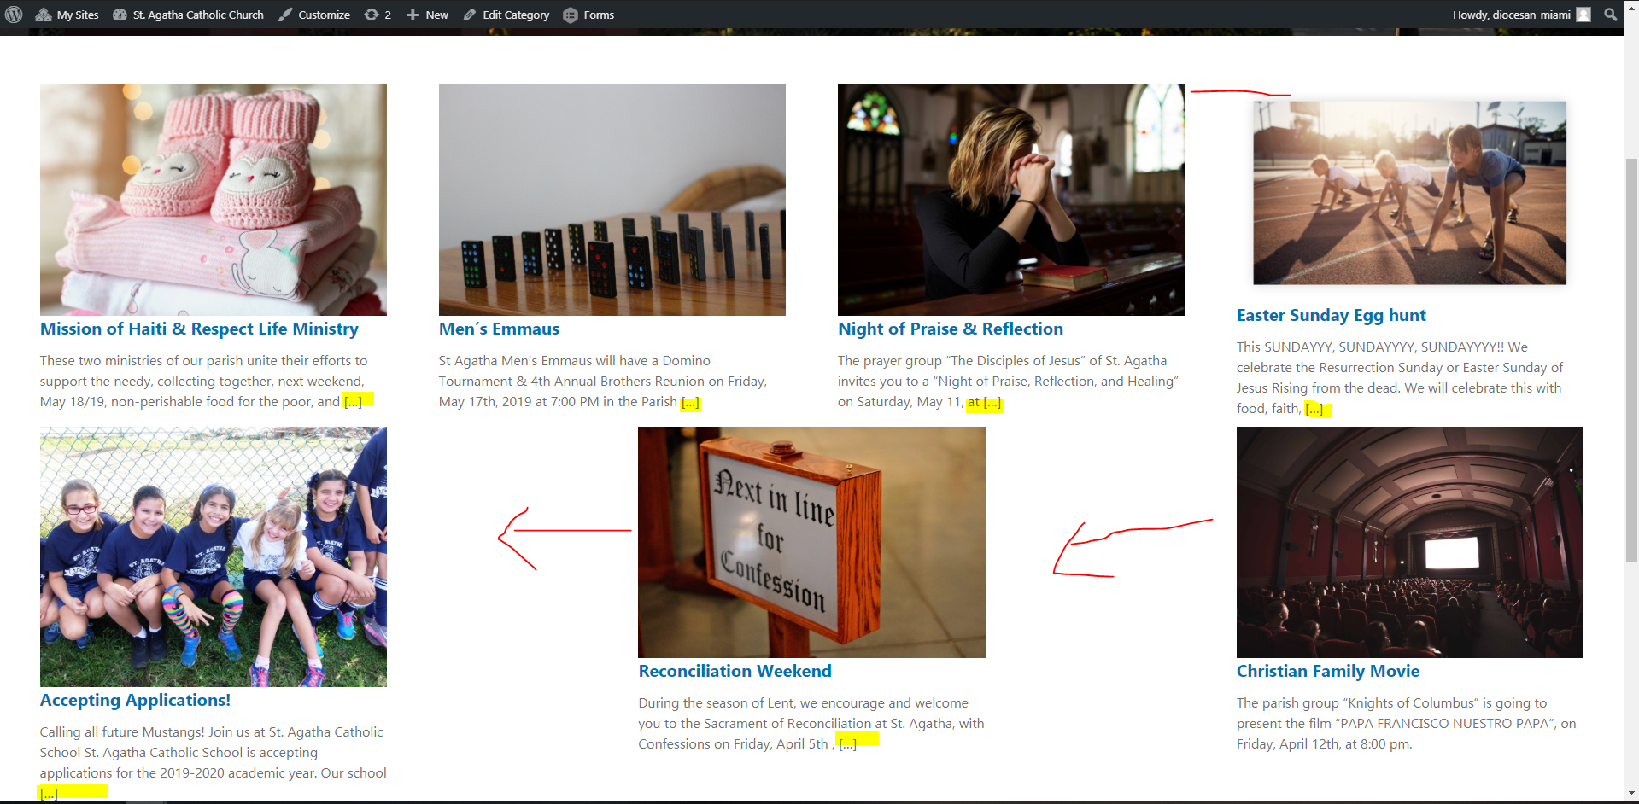Image resolution: width=1639 pixels, height=804 pixels.
Task: Click the Christian Family Movie title
Action: coord(1327,671)
